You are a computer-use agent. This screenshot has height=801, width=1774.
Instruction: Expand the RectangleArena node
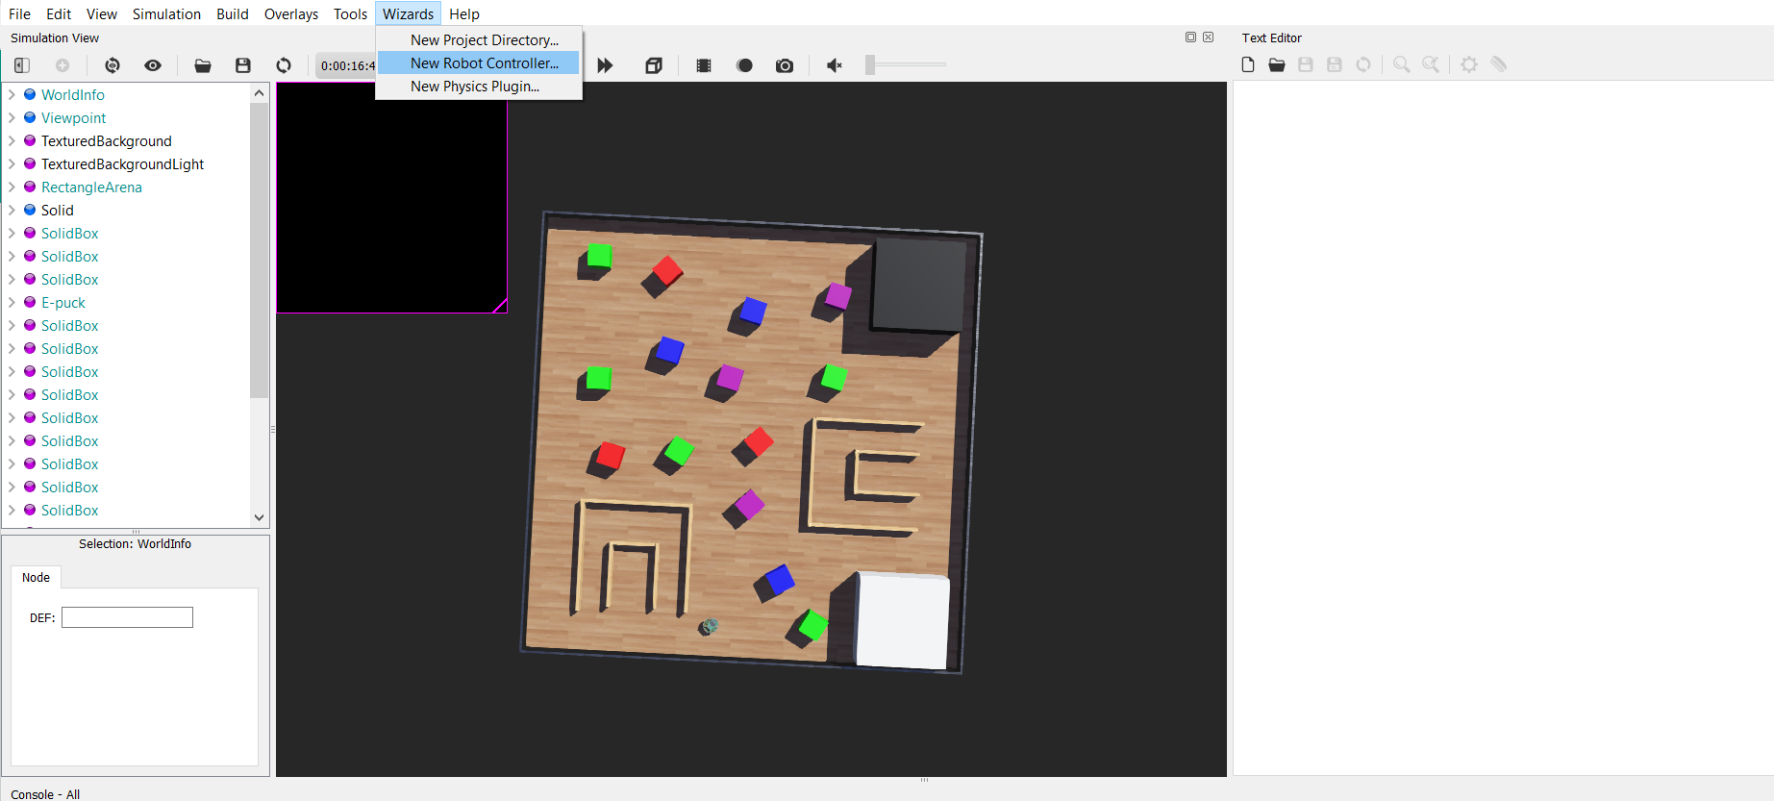point(12,187)
